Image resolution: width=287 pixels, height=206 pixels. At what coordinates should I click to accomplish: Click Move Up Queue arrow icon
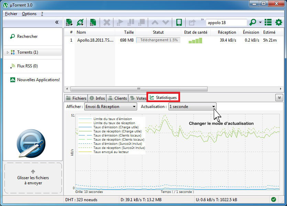pos(155,22)
